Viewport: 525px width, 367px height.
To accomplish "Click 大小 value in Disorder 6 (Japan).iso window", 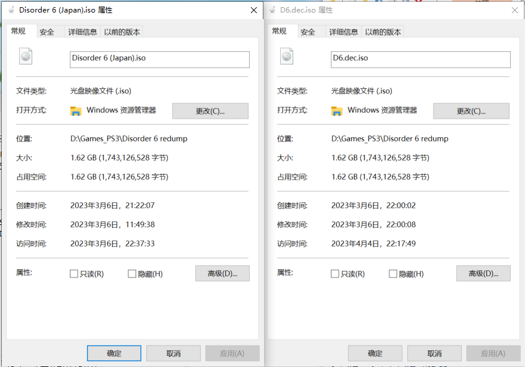I will coord(119,158).
